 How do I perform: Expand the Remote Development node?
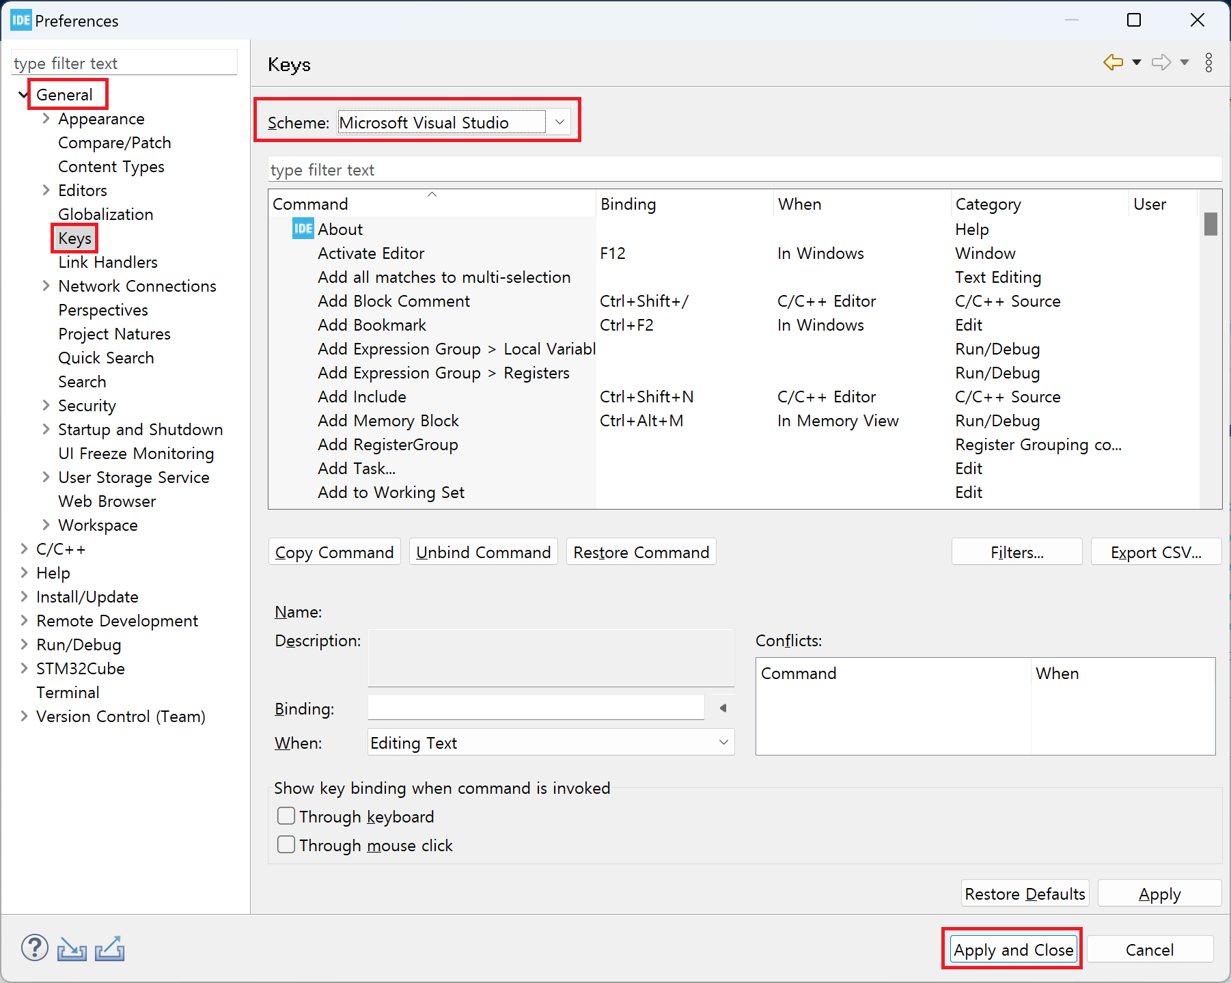click(24, 620)
